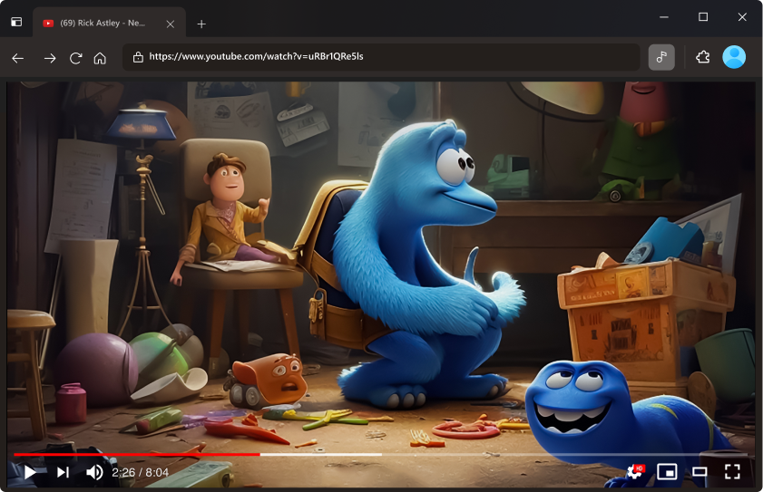Enable miniplayer mode

coord(667,472)
